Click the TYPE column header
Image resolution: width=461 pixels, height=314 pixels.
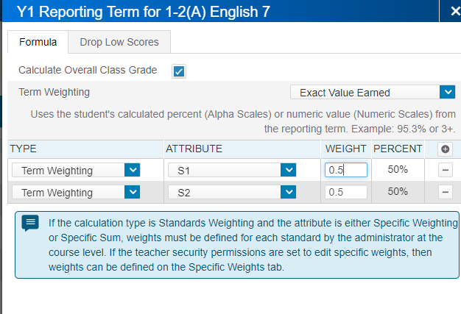click(x=23, y=149)
